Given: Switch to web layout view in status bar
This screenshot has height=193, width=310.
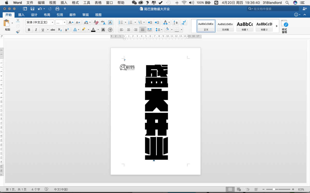Looking at the screenshot, I should coord(239,189).
